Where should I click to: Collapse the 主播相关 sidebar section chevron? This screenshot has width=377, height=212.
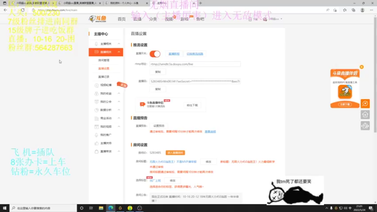coord(119,44)
